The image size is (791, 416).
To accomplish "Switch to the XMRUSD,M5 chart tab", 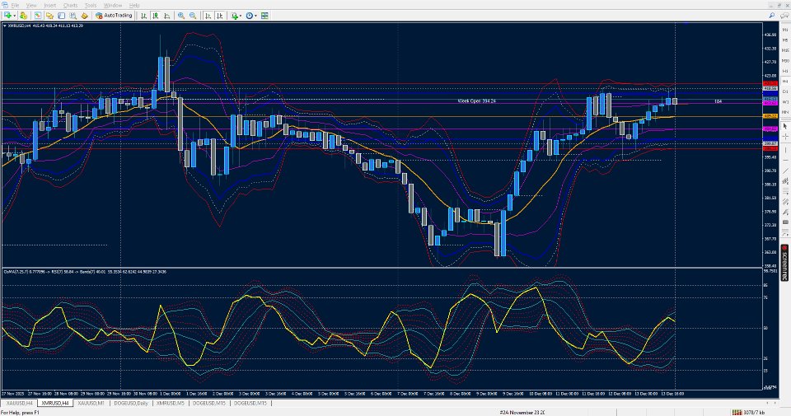I will [x=170, y=403].
